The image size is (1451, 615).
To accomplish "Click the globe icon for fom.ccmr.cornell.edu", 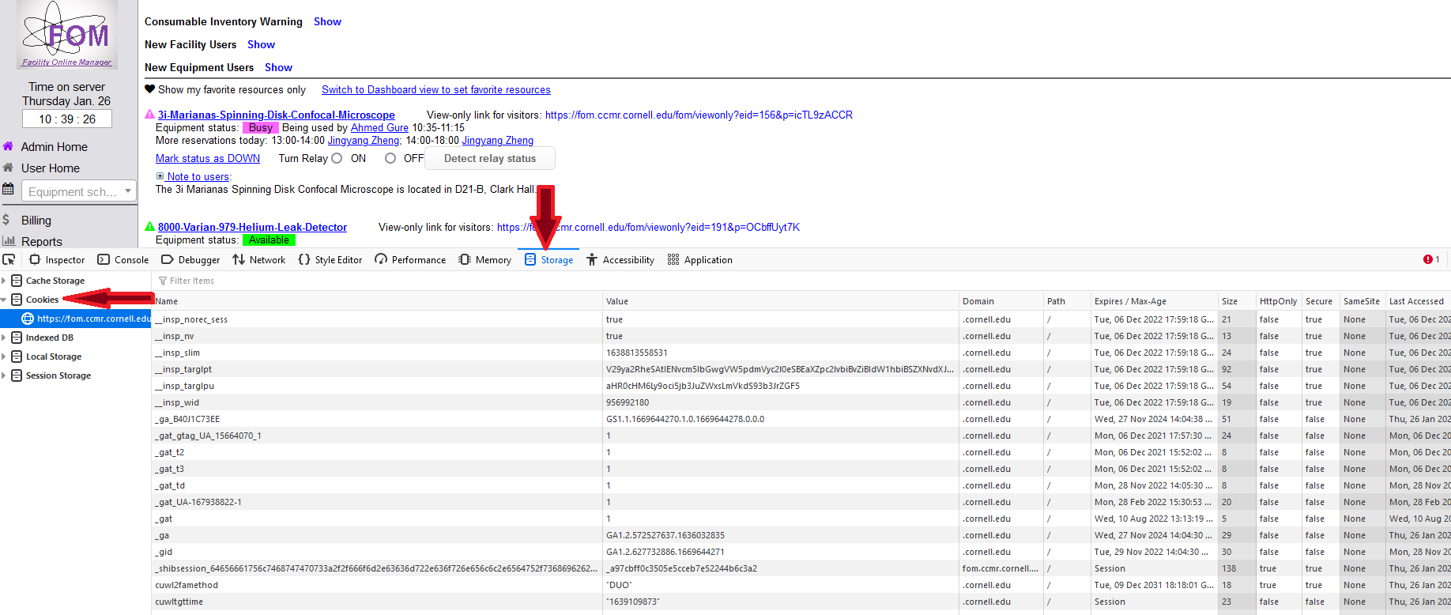I will click(x=28, y=319).
